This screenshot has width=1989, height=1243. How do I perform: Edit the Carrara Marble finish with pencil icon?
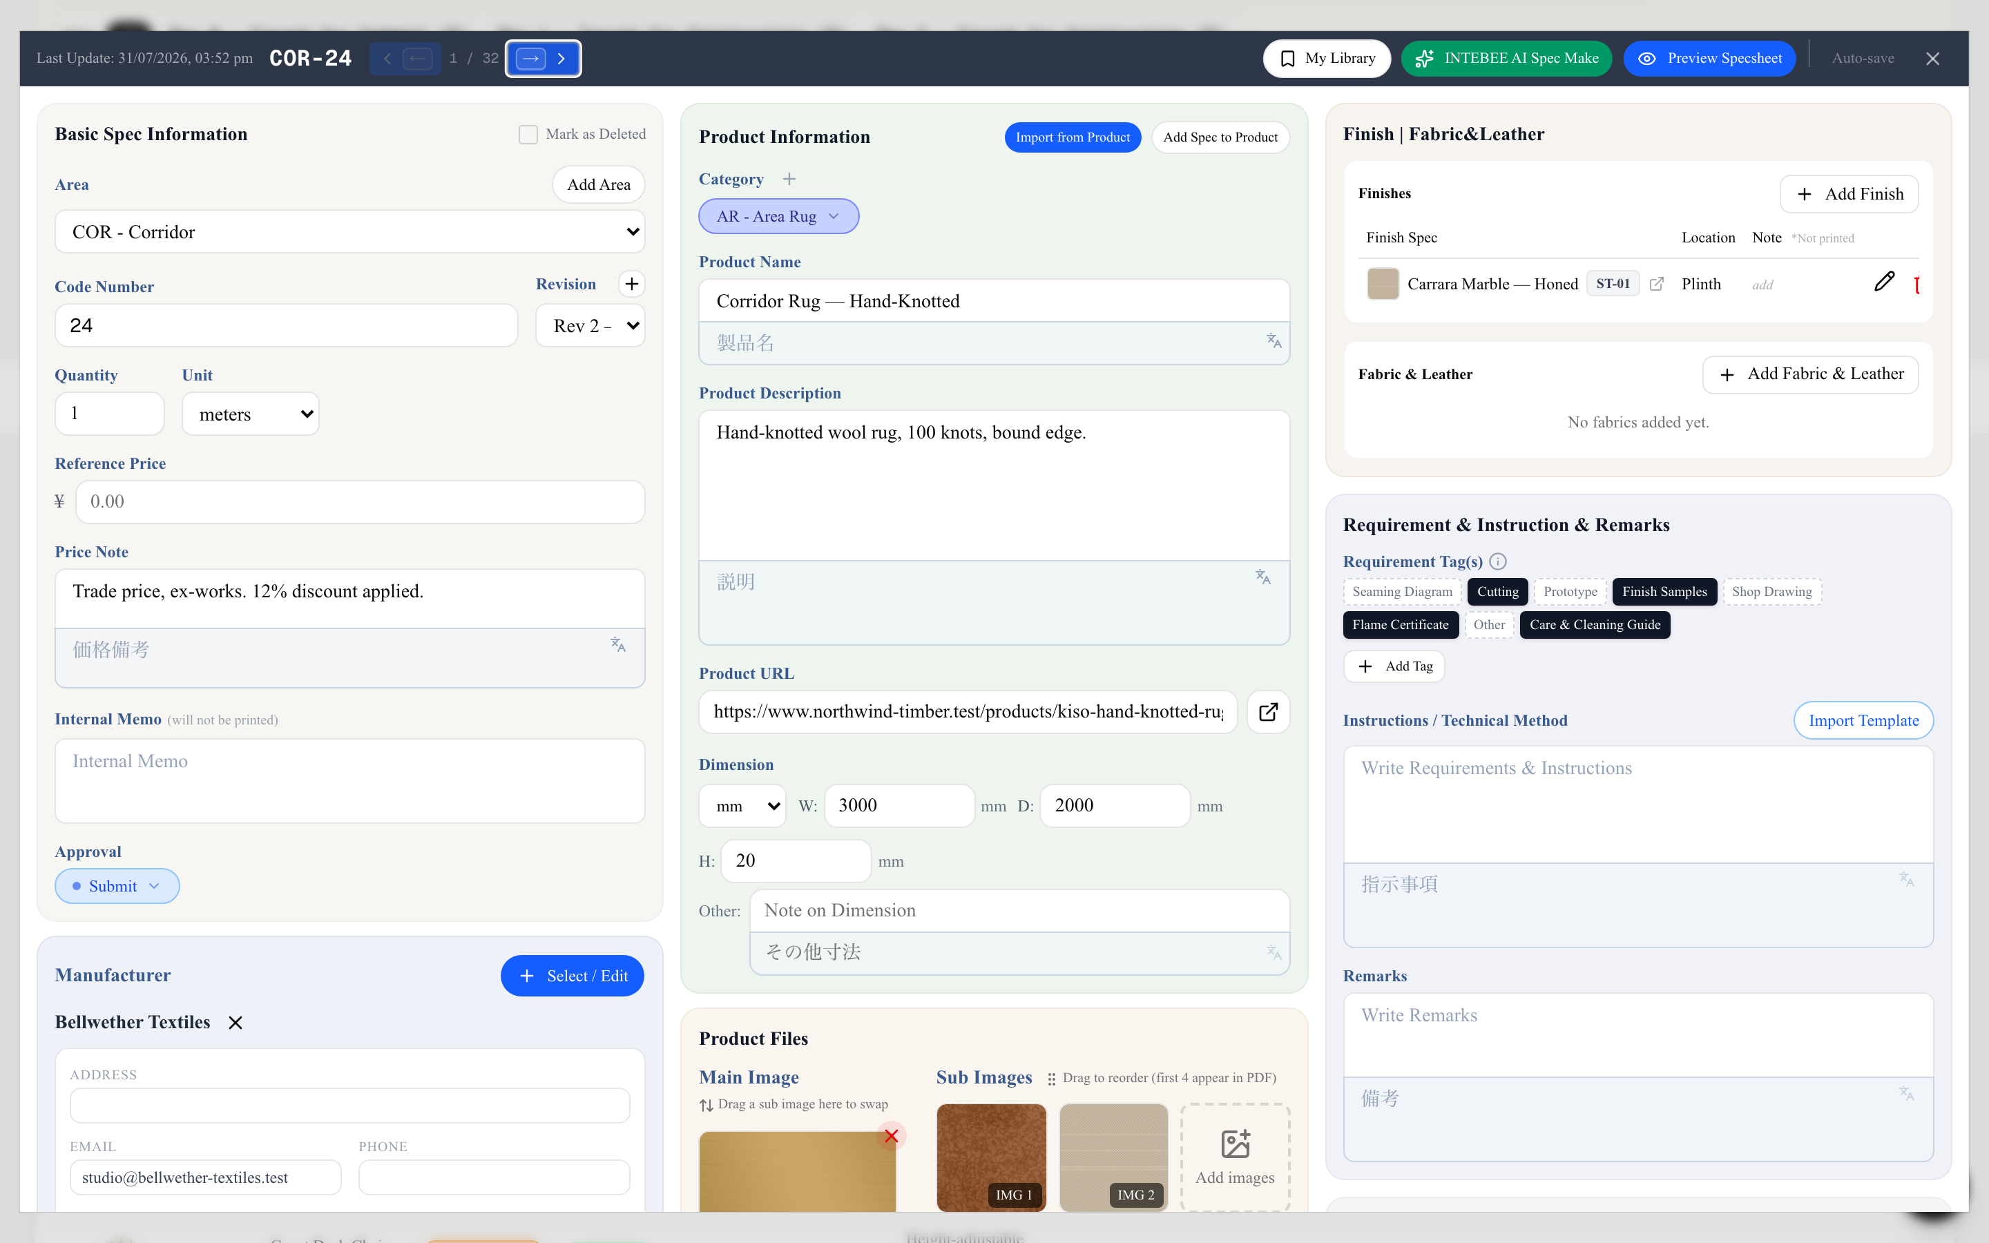pyautogui.click(x=1885, y=283)
